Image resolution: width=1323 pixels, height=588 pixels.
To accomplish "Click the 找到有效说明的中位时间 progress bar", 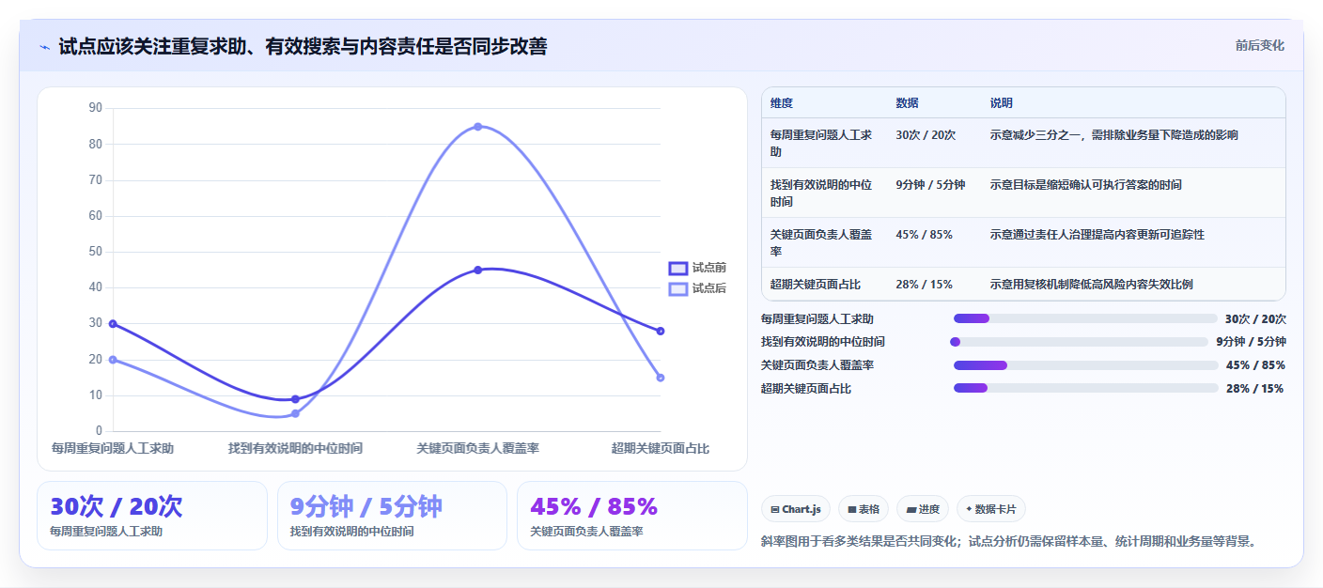I will point(1079,342).
